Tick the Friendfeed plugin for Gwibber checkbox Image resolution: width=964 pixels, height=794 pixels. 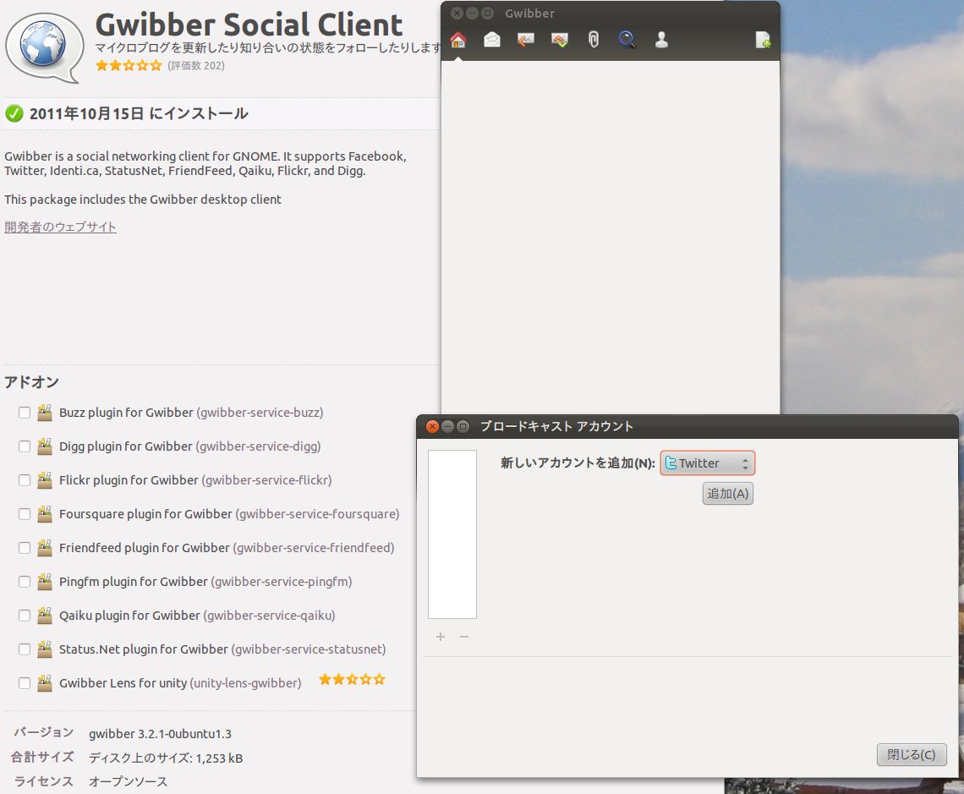click(x=25, y=548)
